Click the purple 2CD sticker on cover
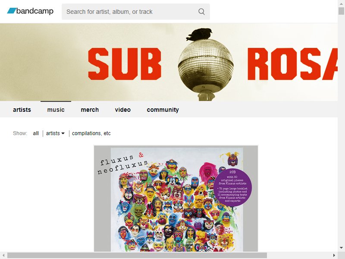 (232, 187)
